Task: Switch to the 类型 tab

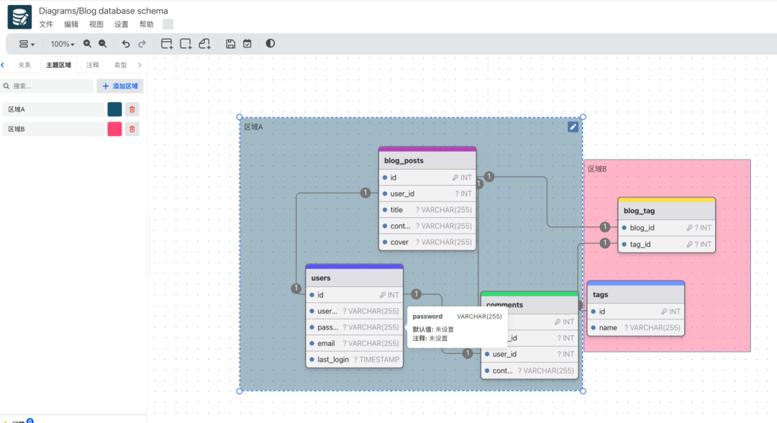Action: [x=120, y=65]
